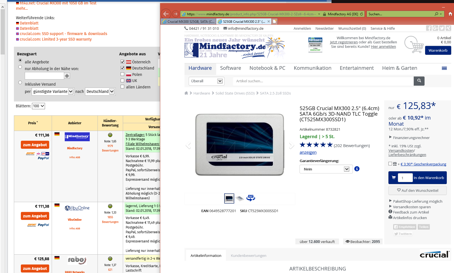Click the Mindfactory logo

235,48
